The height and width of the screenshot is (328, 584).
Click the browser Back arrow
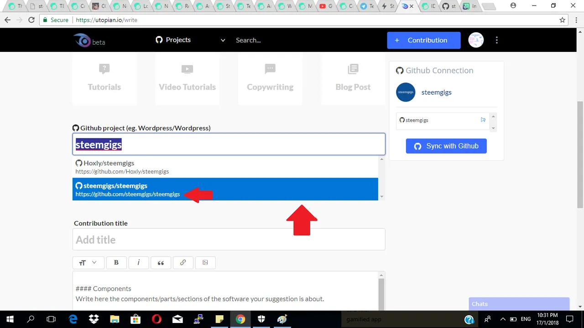pos(7,20)
